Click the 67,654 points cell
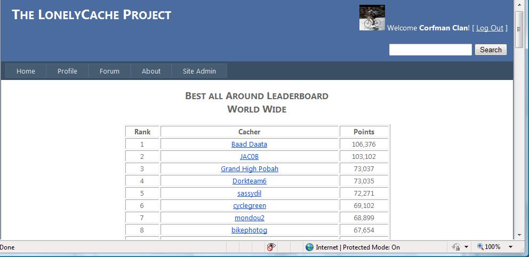The height and width of the screenshot is (257, 529). (364, 230)
